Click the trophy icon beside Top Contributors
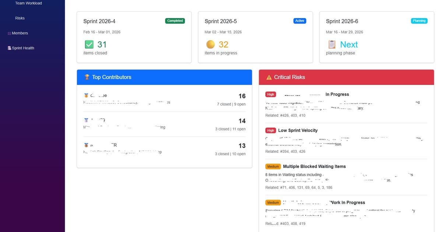Screen dimensions: 442x232 87,77
